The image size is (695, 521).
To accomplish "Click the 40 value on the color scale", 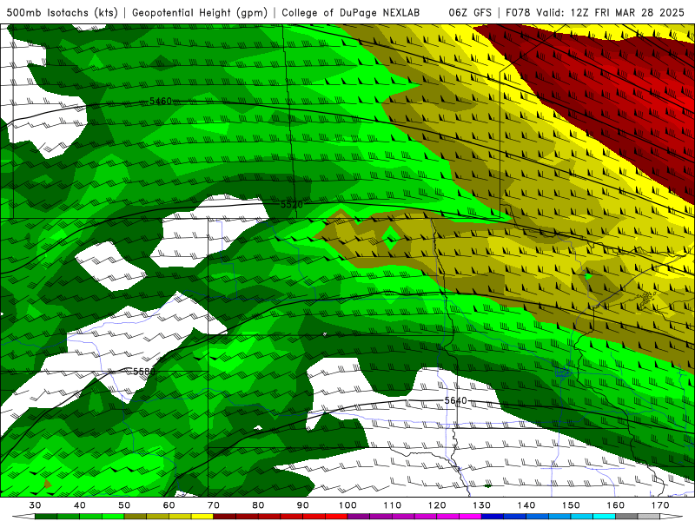I will coord(80,505).
